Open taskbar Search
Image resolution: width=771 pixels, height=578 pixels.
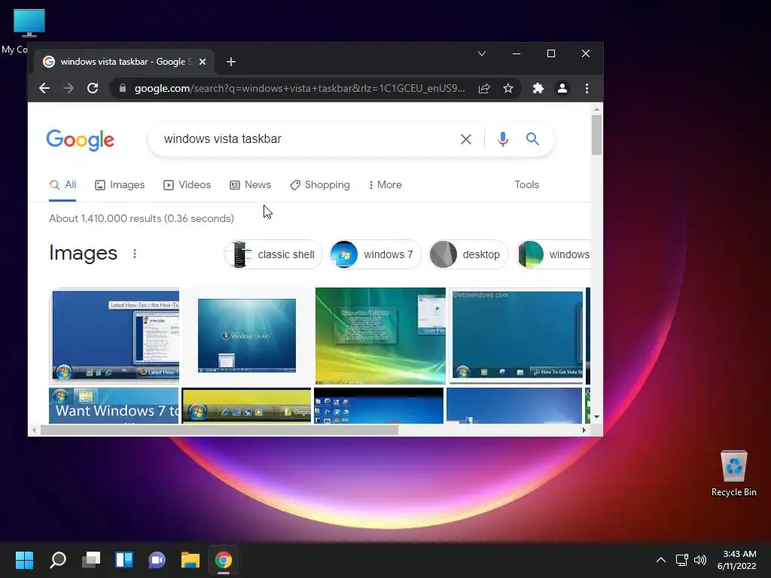point(57,560)
